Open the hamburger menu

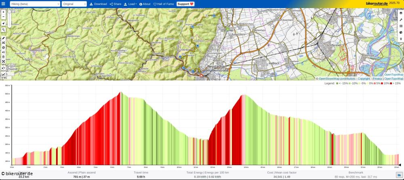click(4, 4)
